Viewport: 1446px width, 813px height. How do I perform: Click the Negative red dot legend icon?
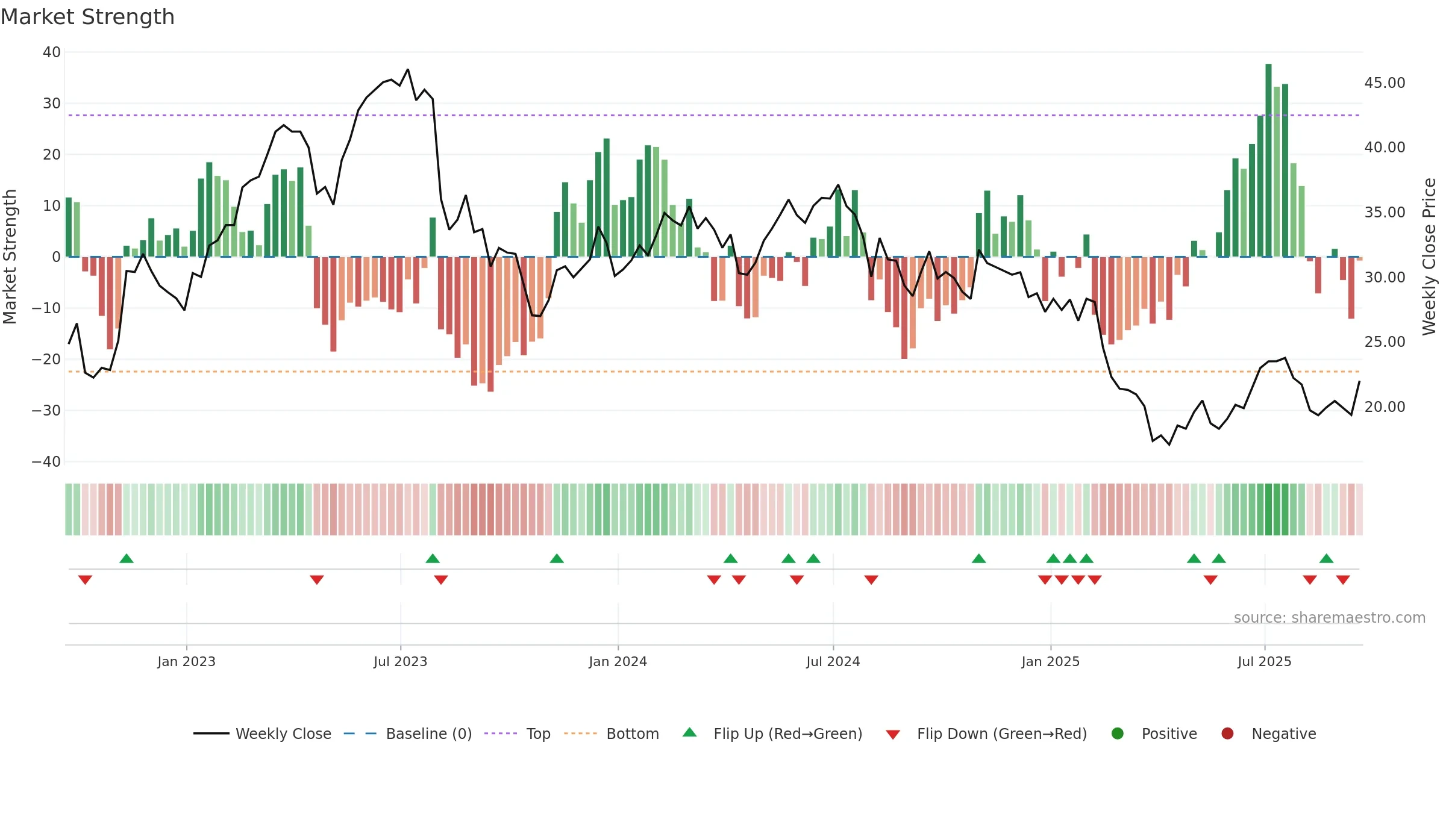[x=1227, y=734]
